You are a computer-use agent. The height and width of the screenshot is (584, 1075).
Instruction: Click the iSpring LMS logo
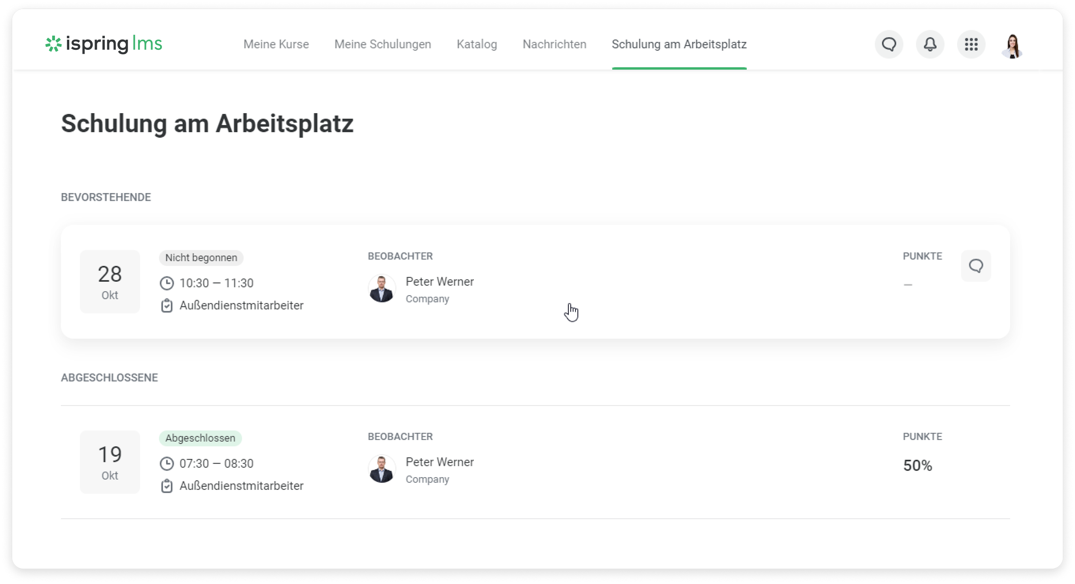(104, 44)
